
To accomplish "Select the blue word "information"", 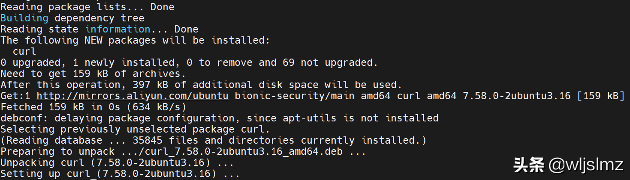I will [118, 29].
